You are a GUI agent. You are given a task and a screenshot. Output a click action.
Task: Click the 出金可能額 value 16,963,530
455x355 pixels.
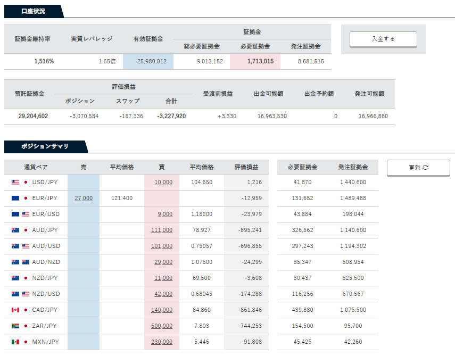click(272, 116)
